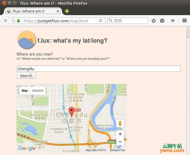Close the Firefox window
Screen dimensions: 190x155
[4, 3]
